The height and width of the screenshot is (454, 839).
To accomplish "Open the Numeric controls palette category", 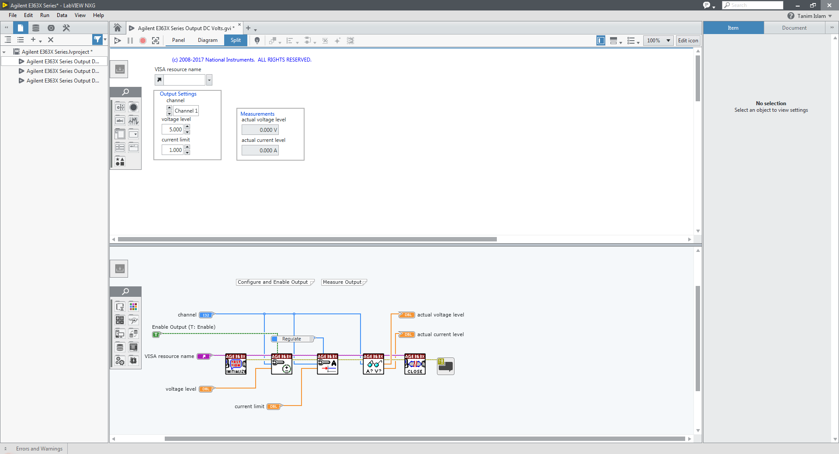I will pyautogui.click(x=120, y=107).
